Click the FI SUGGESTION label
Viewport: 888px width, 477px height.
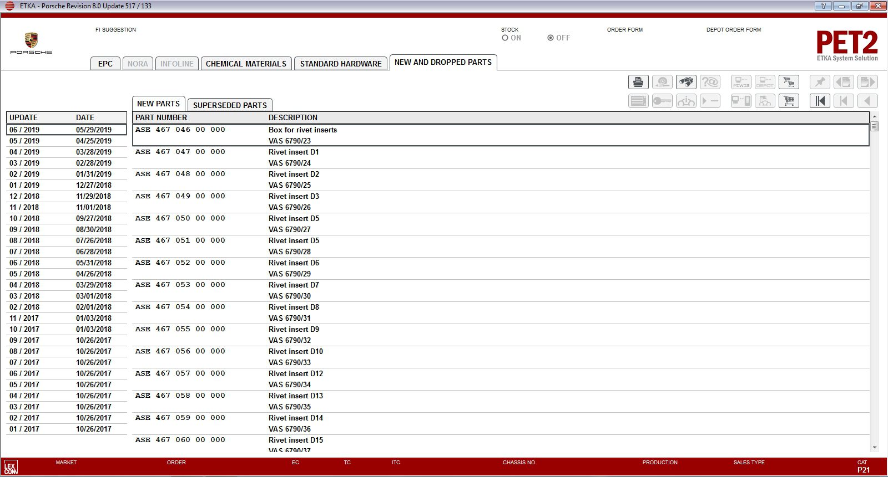115,30
